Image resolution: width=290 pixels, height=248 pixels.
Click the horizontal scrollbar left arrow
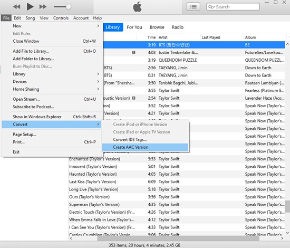[71, 239]
